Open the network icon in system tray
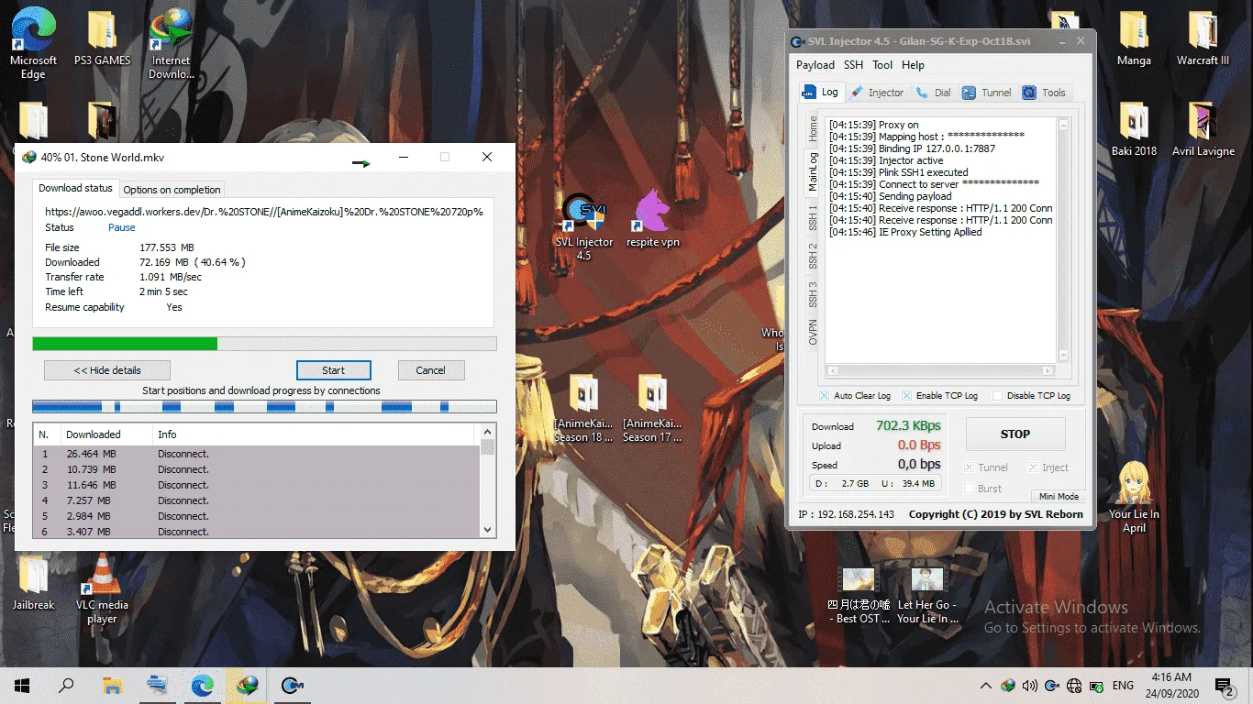This screenshot has height=704, width=1253. pos(1074,686)
